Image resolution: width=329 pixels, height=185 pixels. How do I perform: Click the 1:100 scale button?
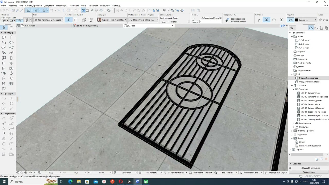(x=101, y=173)
